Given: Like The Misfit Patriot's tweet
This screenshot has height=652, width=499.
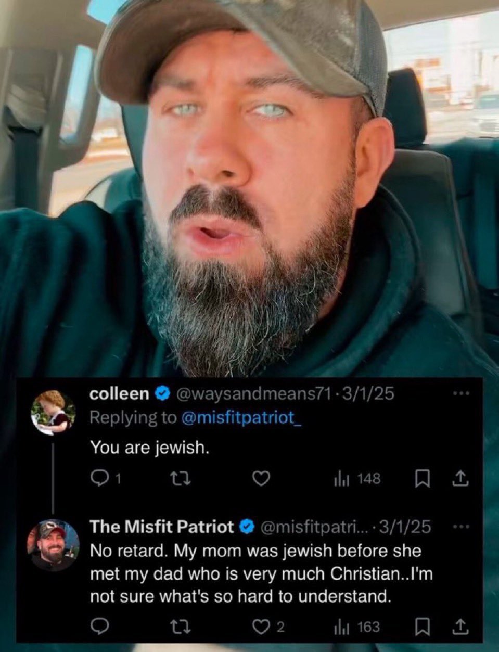Looking at the screenshot, I should (x=269, y=627).
